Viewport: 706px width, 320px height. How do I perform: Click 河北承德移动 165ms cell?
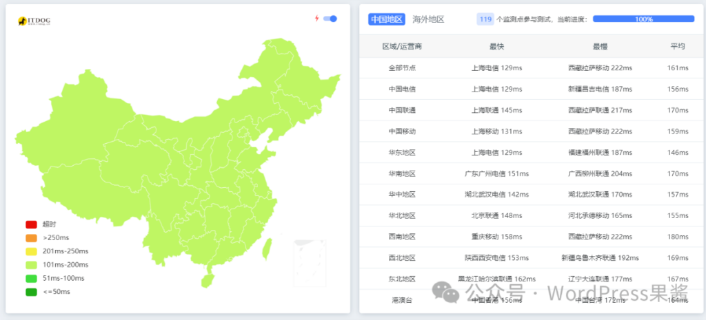coord(601,215)
